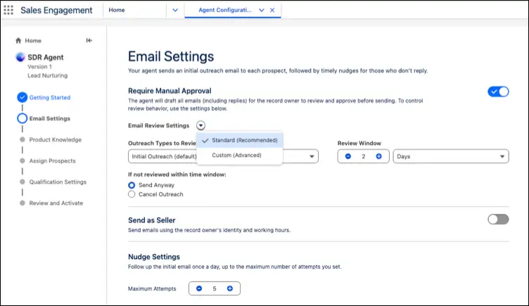Go to Getting Started step
Screen dimensions: 529x306
pyautogui.click(x=50, y=98)
